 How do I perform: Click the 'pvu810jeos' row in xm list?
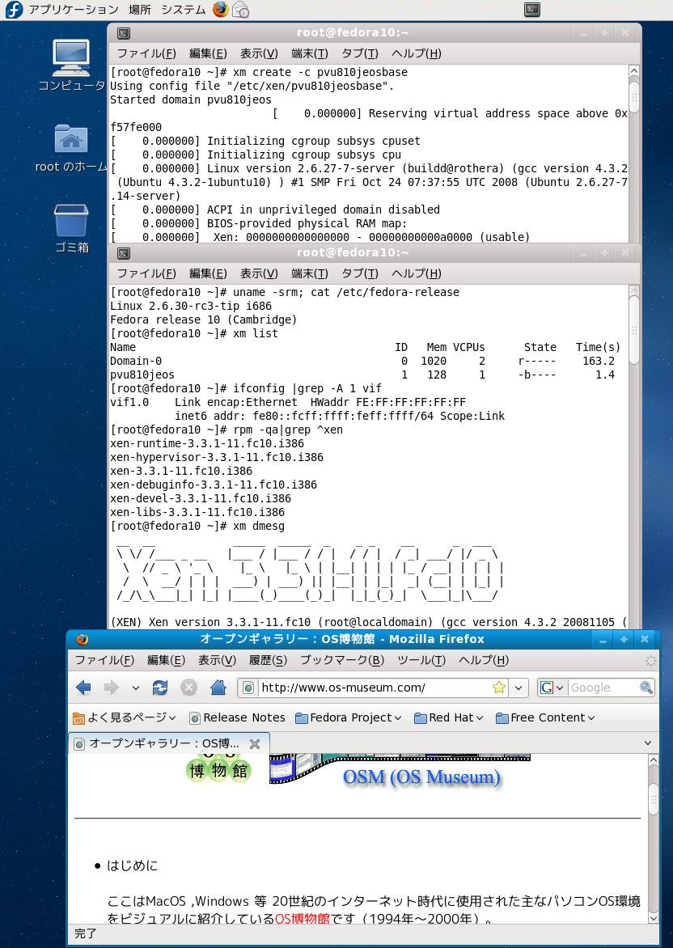click(x=366, y=375)
